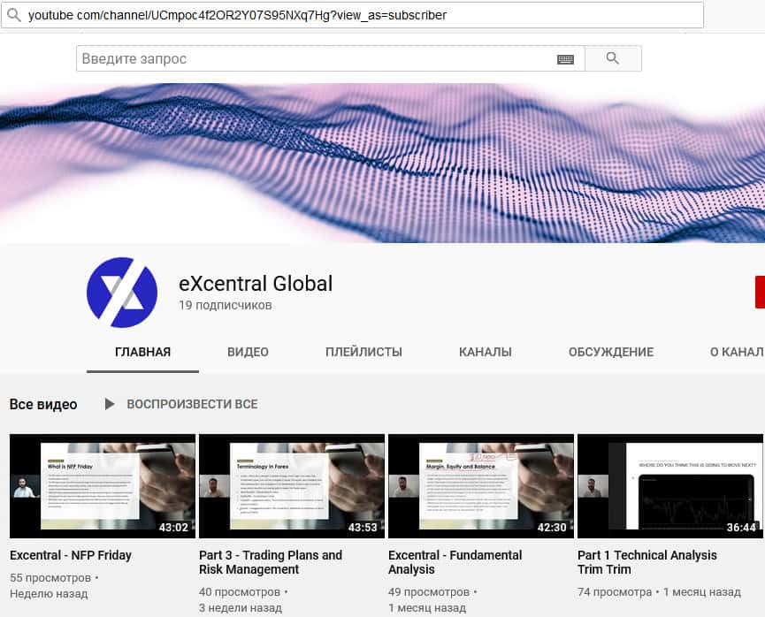Open the ПЛЕЙЛИСТЫ tab
The width and height of the screenshot is (765, 617).
click(364, 352)
